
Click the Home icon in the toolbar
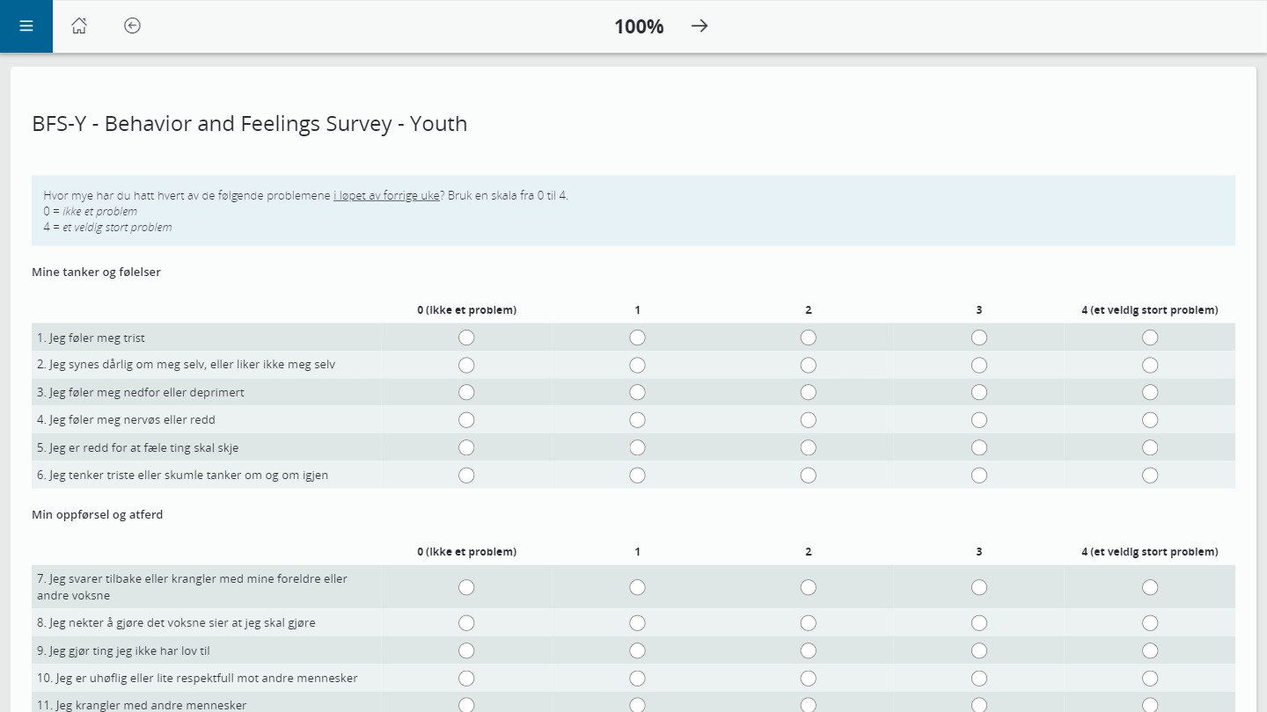pos(79,26)
